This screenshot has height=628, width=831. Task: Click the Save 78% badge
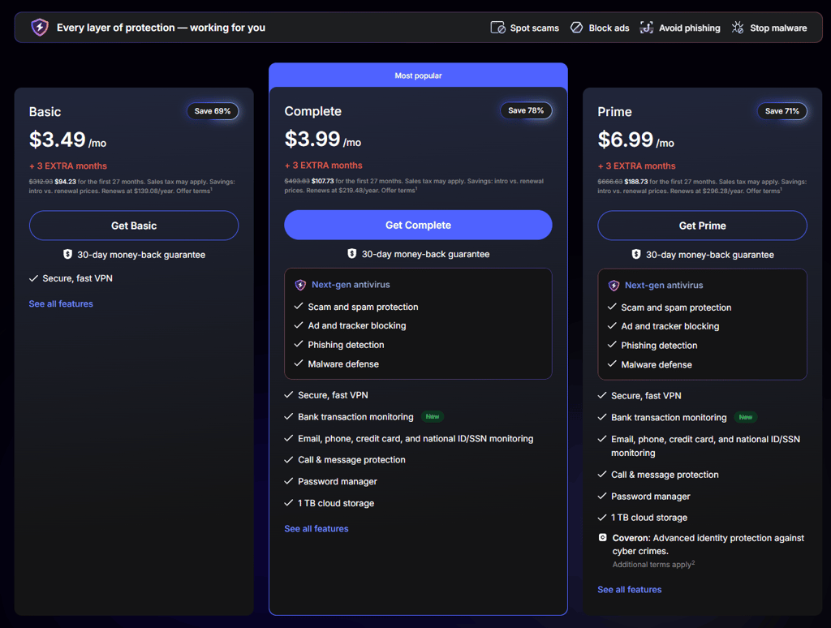[x=526, y=111]
